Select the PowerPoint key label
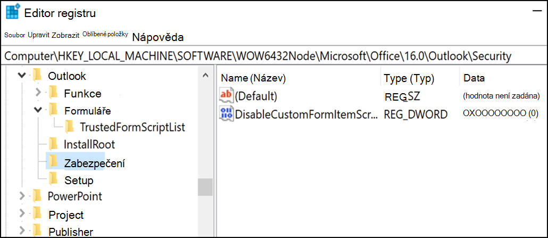Image resolution: width=548 pixels, height=238 pixels. click(x=75, y=196)
